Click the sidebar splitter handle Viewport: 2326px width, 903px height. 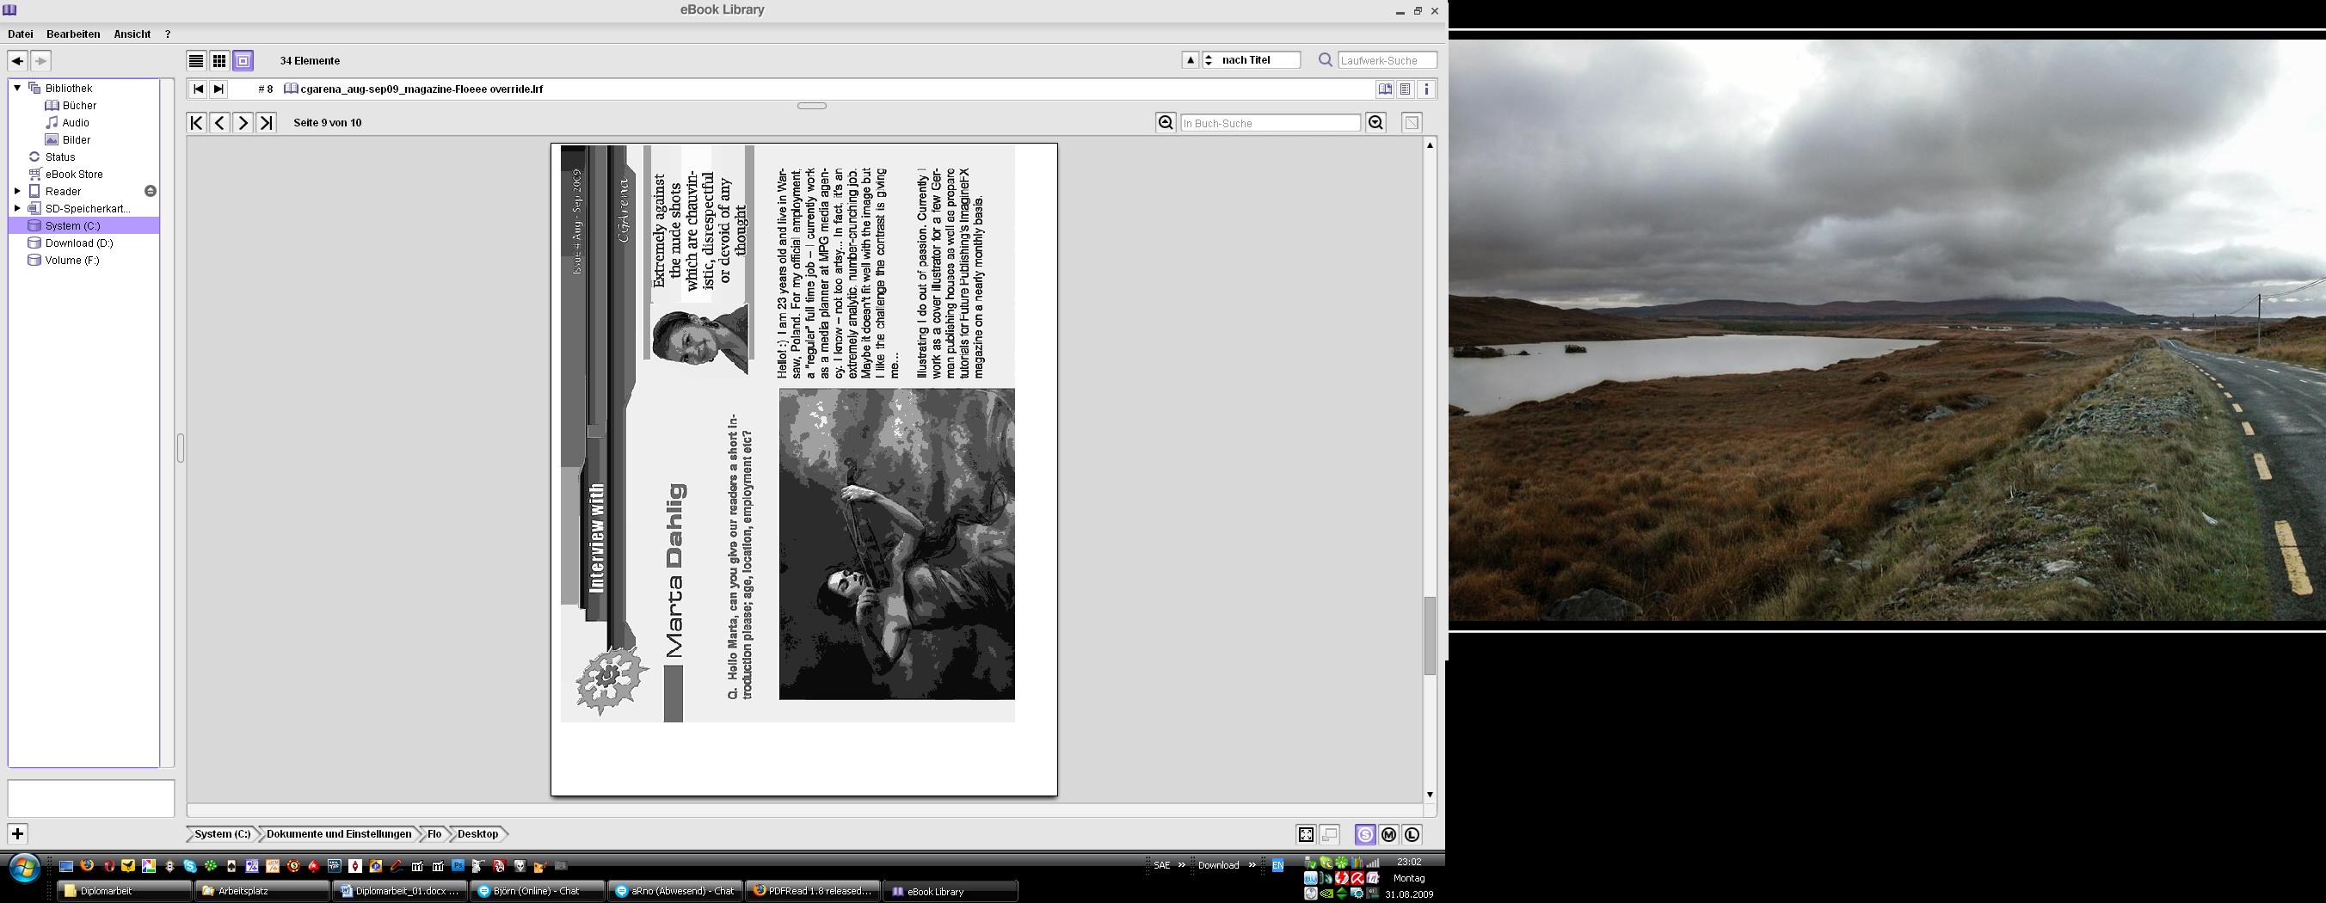coord(181,448)
